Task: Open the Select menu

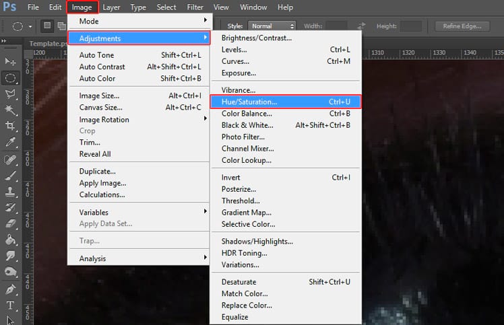Action: [166, 7]
